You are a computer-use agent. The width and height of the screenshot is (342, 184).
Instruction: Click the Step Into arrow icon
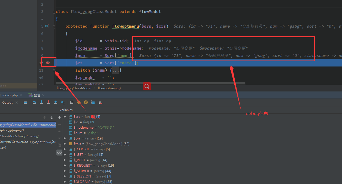click(41, 102)
